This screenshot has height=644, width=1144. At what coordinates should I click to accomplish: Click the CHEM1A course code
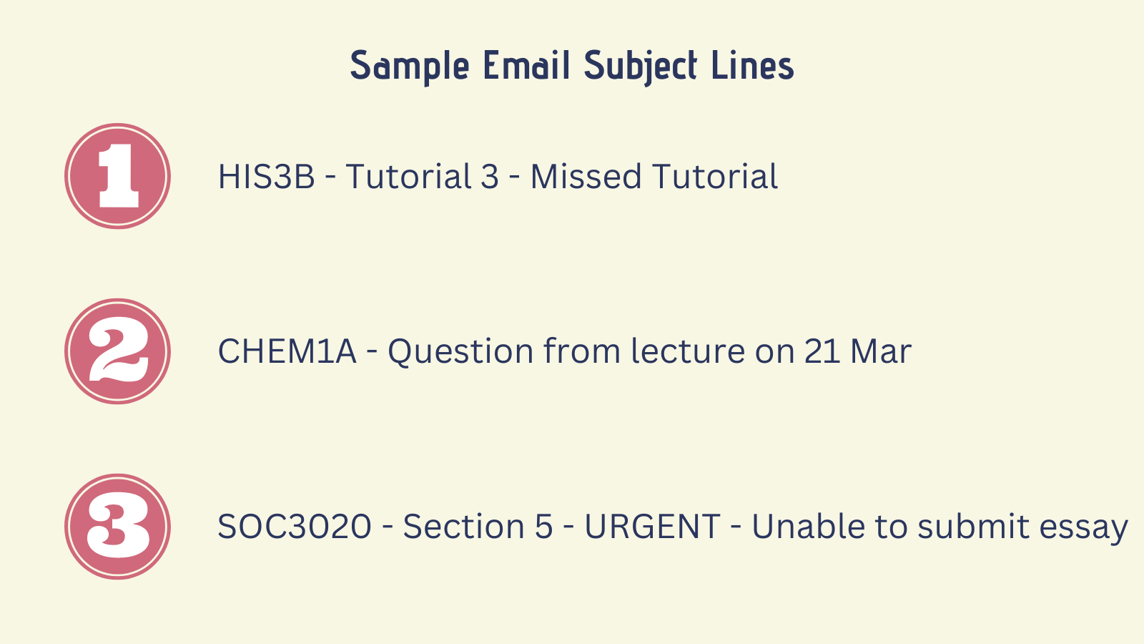pyautogui.click(x=287, y=351)
